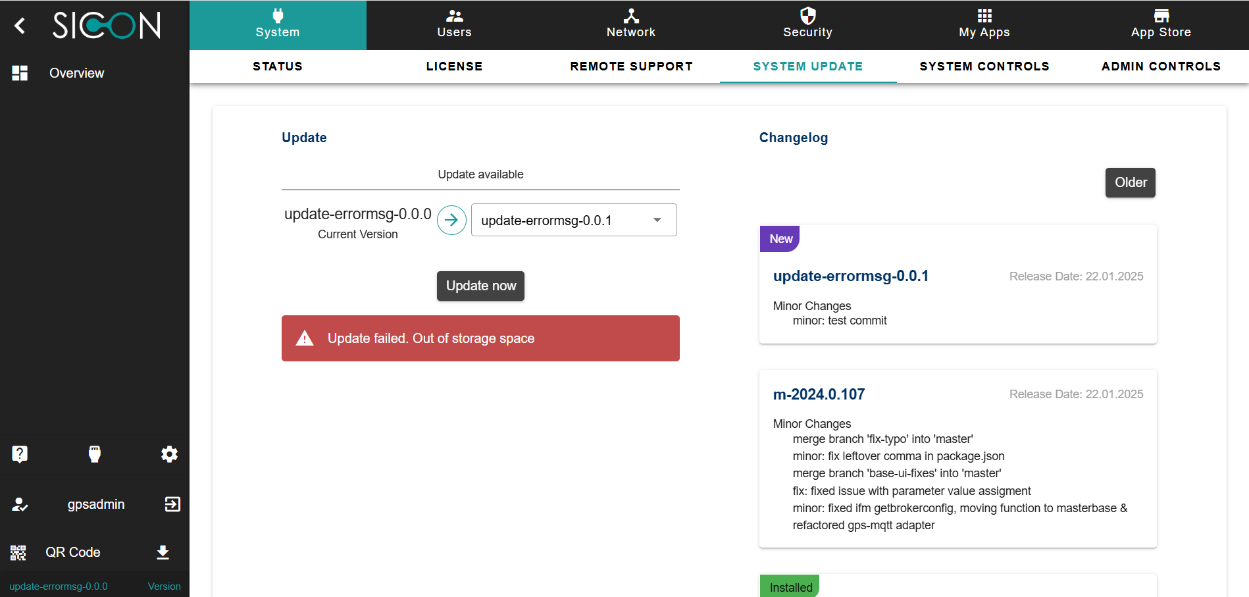Go to the Security tab
Screen dimensions: 1249x597
point(807,25)
